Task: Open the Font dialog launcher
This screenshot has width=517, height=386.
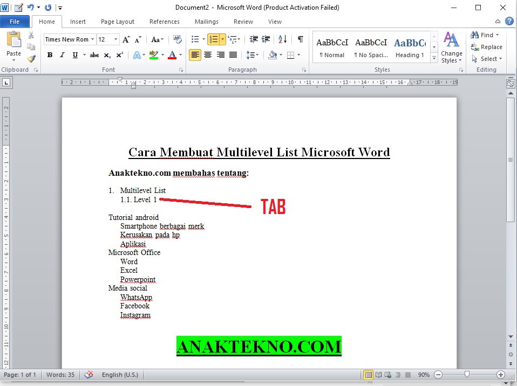Action: coord(181,70)
